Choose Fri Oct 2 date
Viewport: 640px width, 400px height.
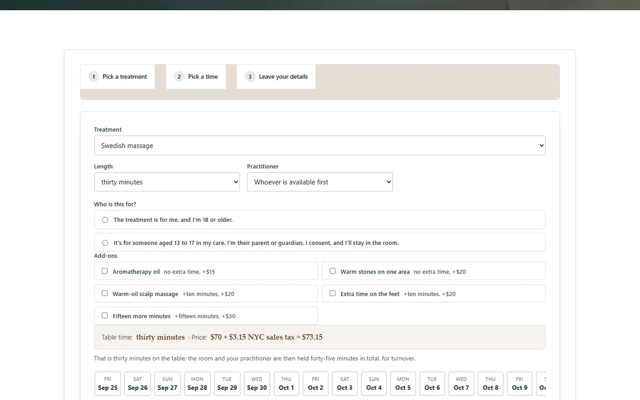point(316,384)
